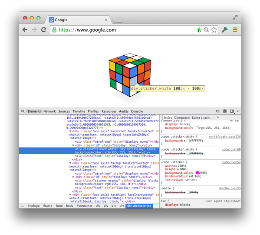This screenshot has height=235, width=260.
Task: Switch to the Network panel
Action: pyautogui.click(x=49, y=111)
